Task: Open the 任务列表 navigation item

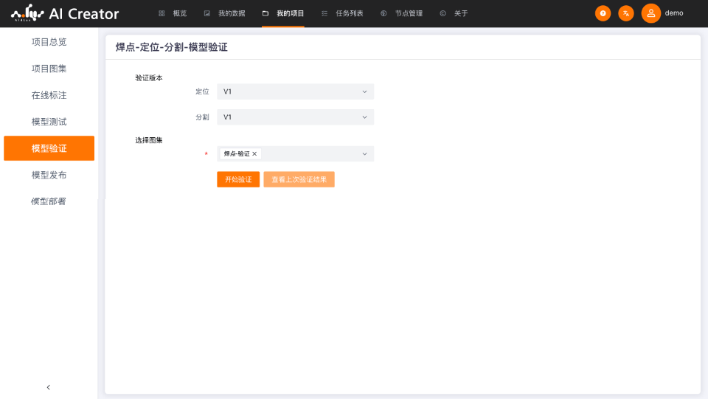Action: pos(343,13)
